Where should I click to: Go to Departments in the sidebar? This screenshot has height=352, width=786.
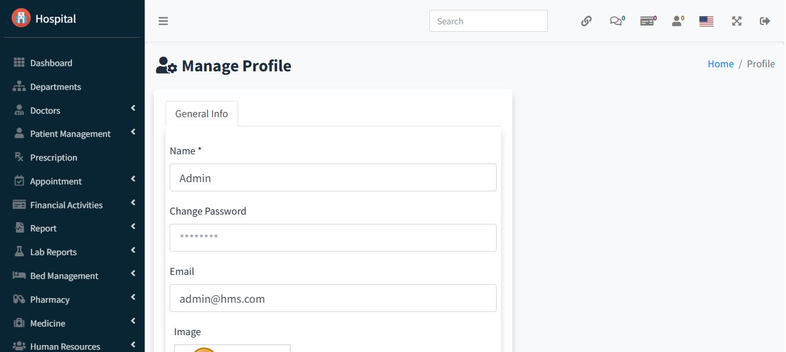click(55, 87)
